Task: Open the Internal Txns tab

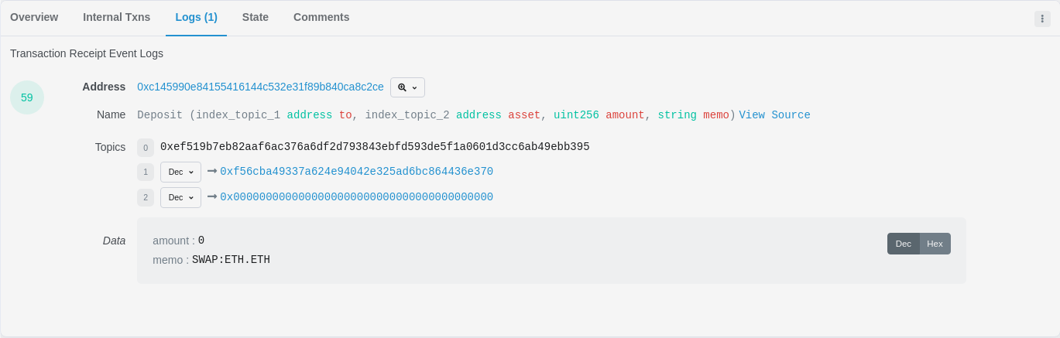Action: tap(116, 17)
